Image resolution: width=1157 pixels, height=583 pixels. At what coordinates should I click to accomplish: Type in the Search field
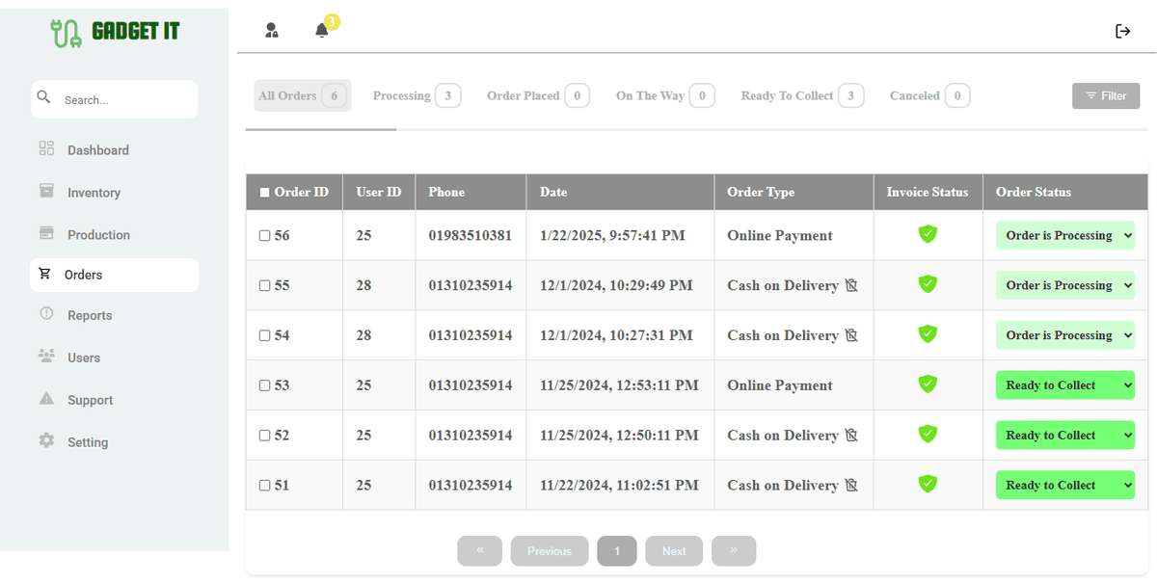point(115,98)
